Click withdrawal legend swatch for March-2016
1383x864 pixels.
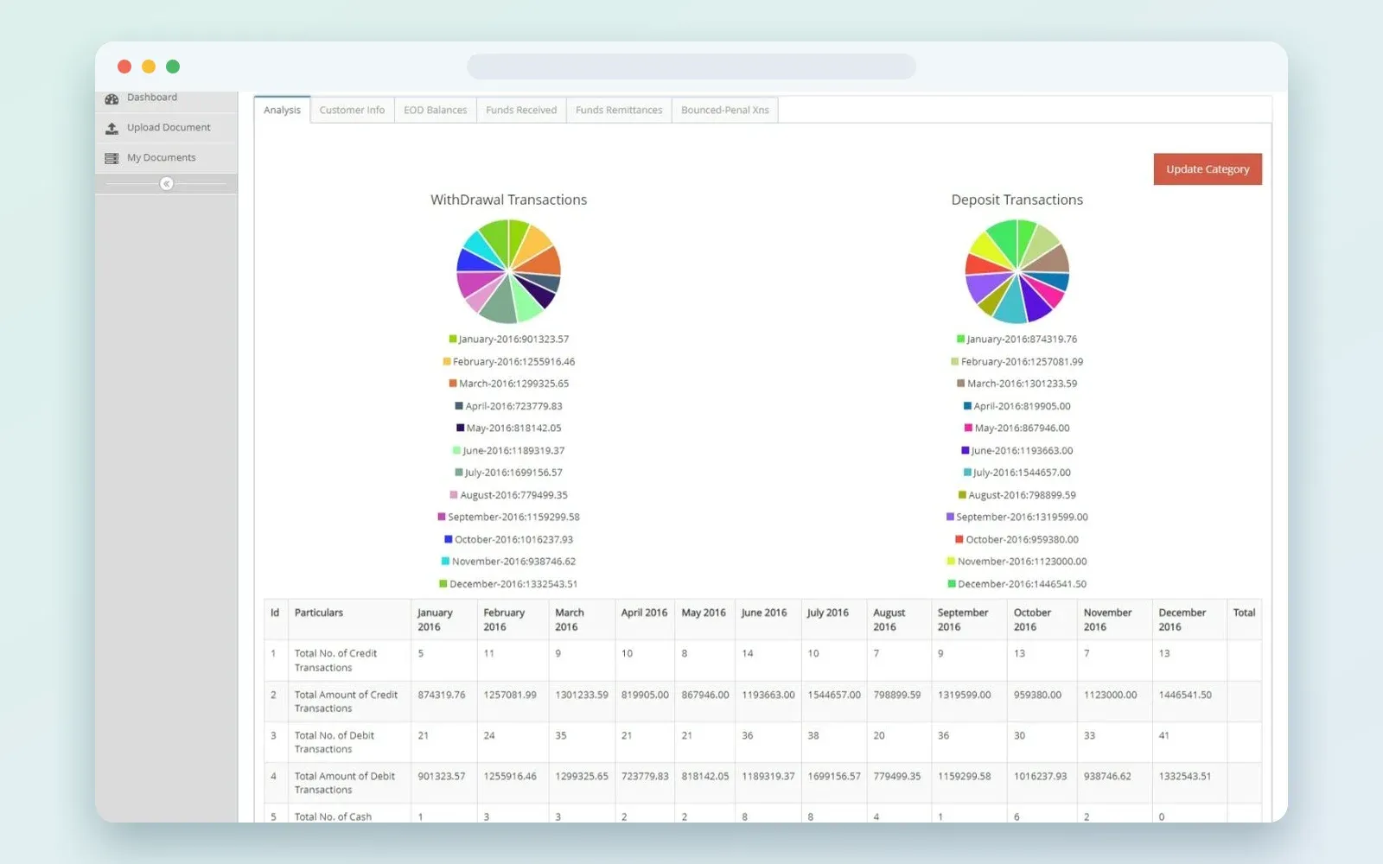[453, 384]
